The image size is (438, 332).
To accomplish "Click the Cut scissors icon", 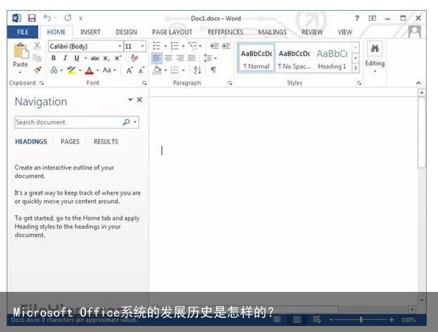I will (x=37, y=46).
